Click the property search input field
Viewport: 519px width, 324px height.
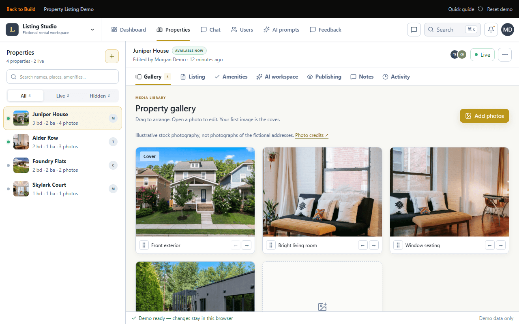click(x=62, y=77)
